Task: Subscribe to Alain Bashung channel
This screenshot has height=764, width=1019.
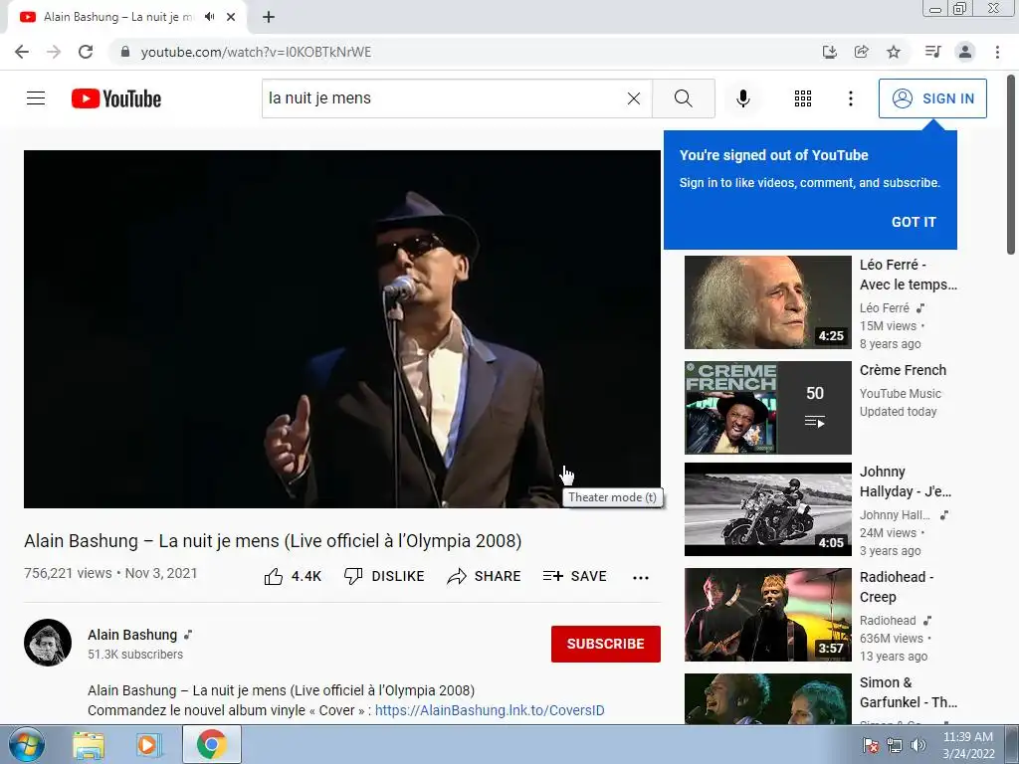Action: [606, 644]
